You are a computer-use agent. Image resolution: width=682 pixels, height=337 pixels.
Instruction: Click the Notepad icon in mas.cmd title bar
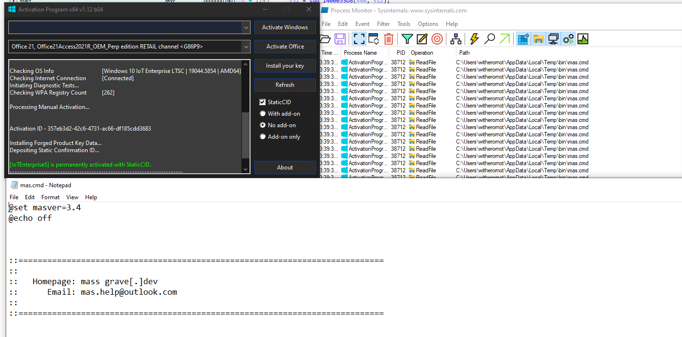(14, 185)
